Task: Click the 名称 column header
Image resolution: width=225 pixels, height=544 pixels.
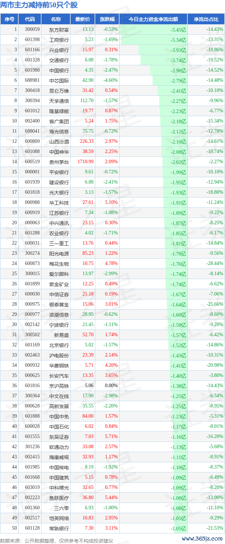Action: pyautogui.click(x=56, y=19)
